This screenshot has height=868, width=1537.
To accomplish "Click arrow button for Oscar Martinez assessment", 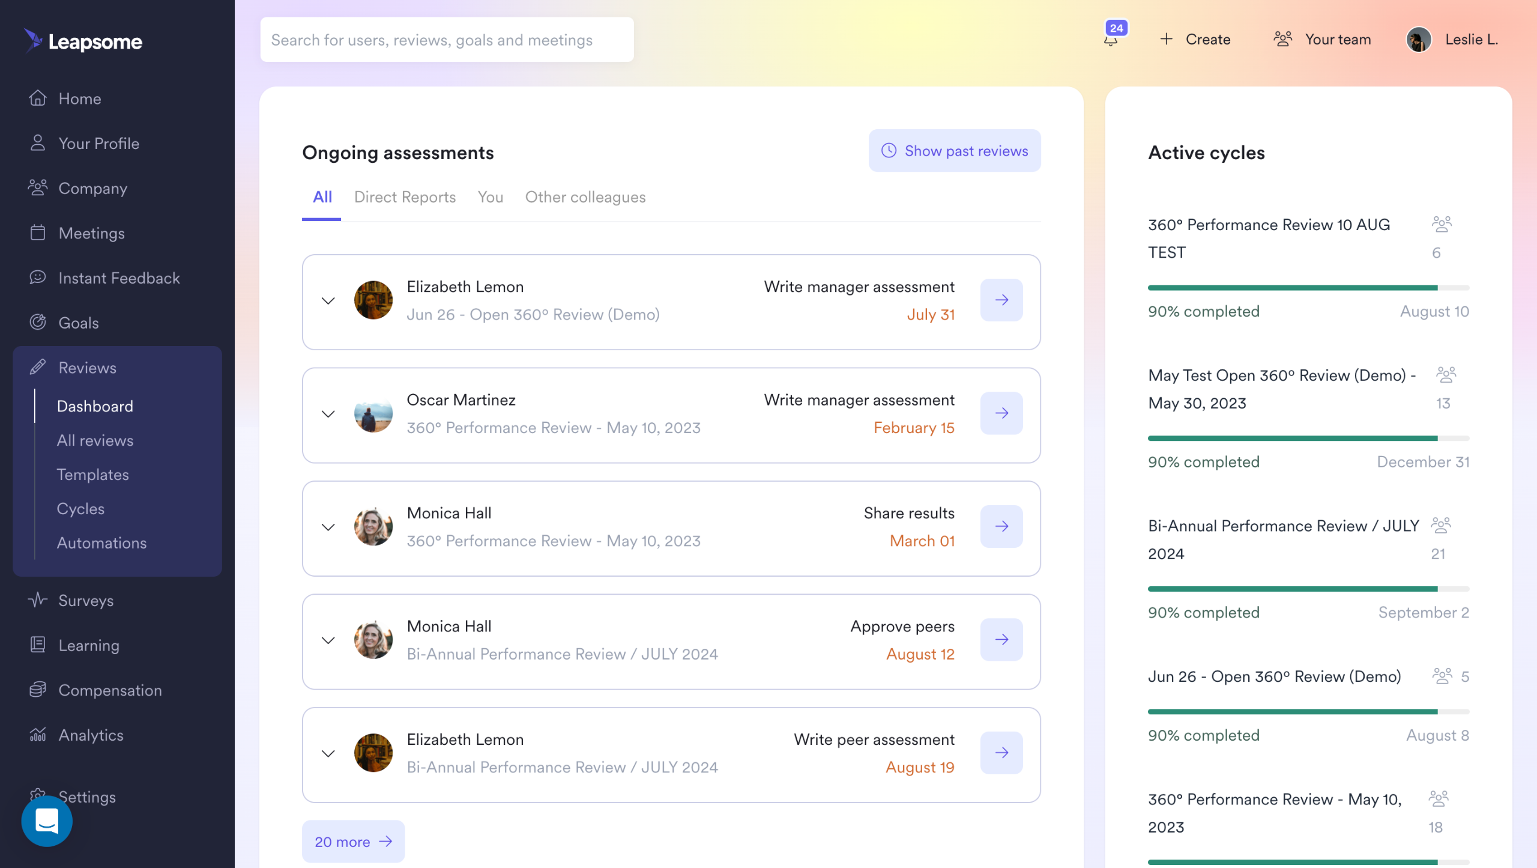I will [1001, 413].
